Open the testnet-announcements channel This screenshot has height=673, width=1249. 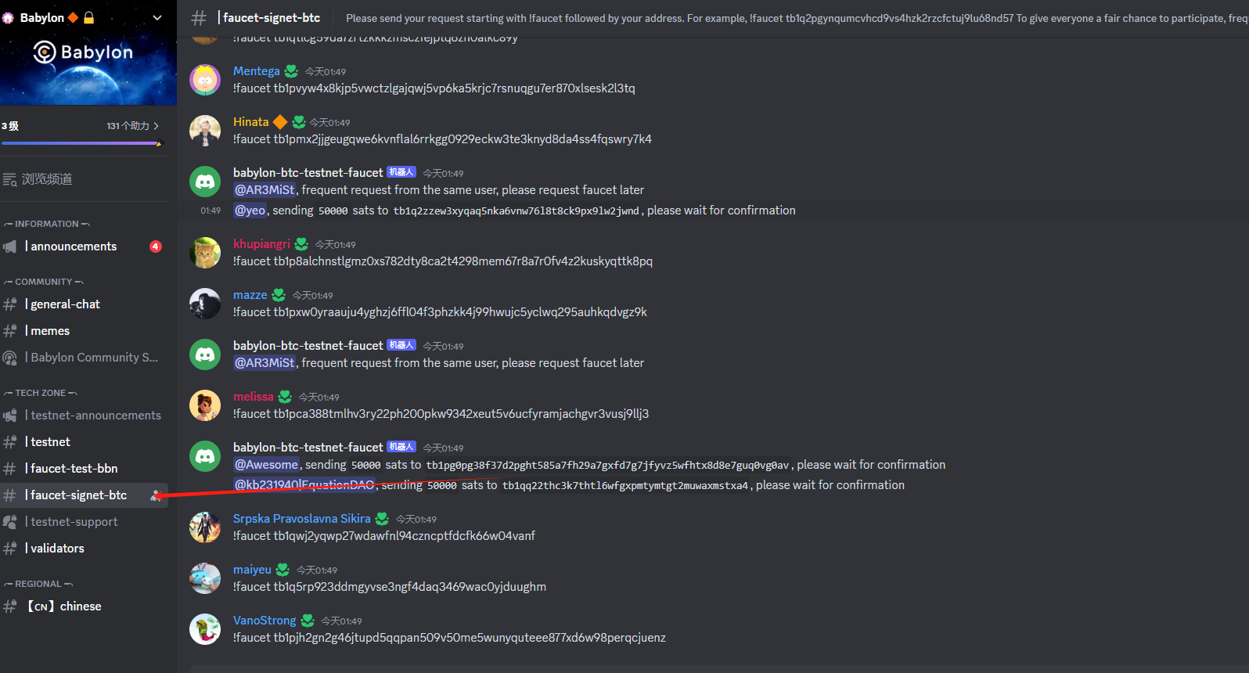[x=85, y=416]
